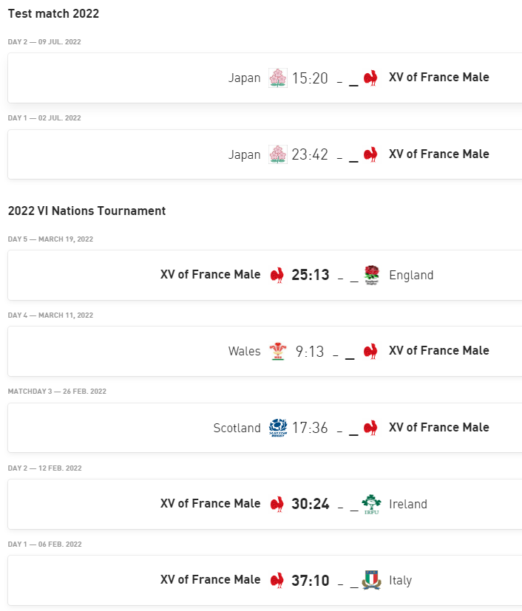Open the 37:10 score against Italy

[310, 581]
